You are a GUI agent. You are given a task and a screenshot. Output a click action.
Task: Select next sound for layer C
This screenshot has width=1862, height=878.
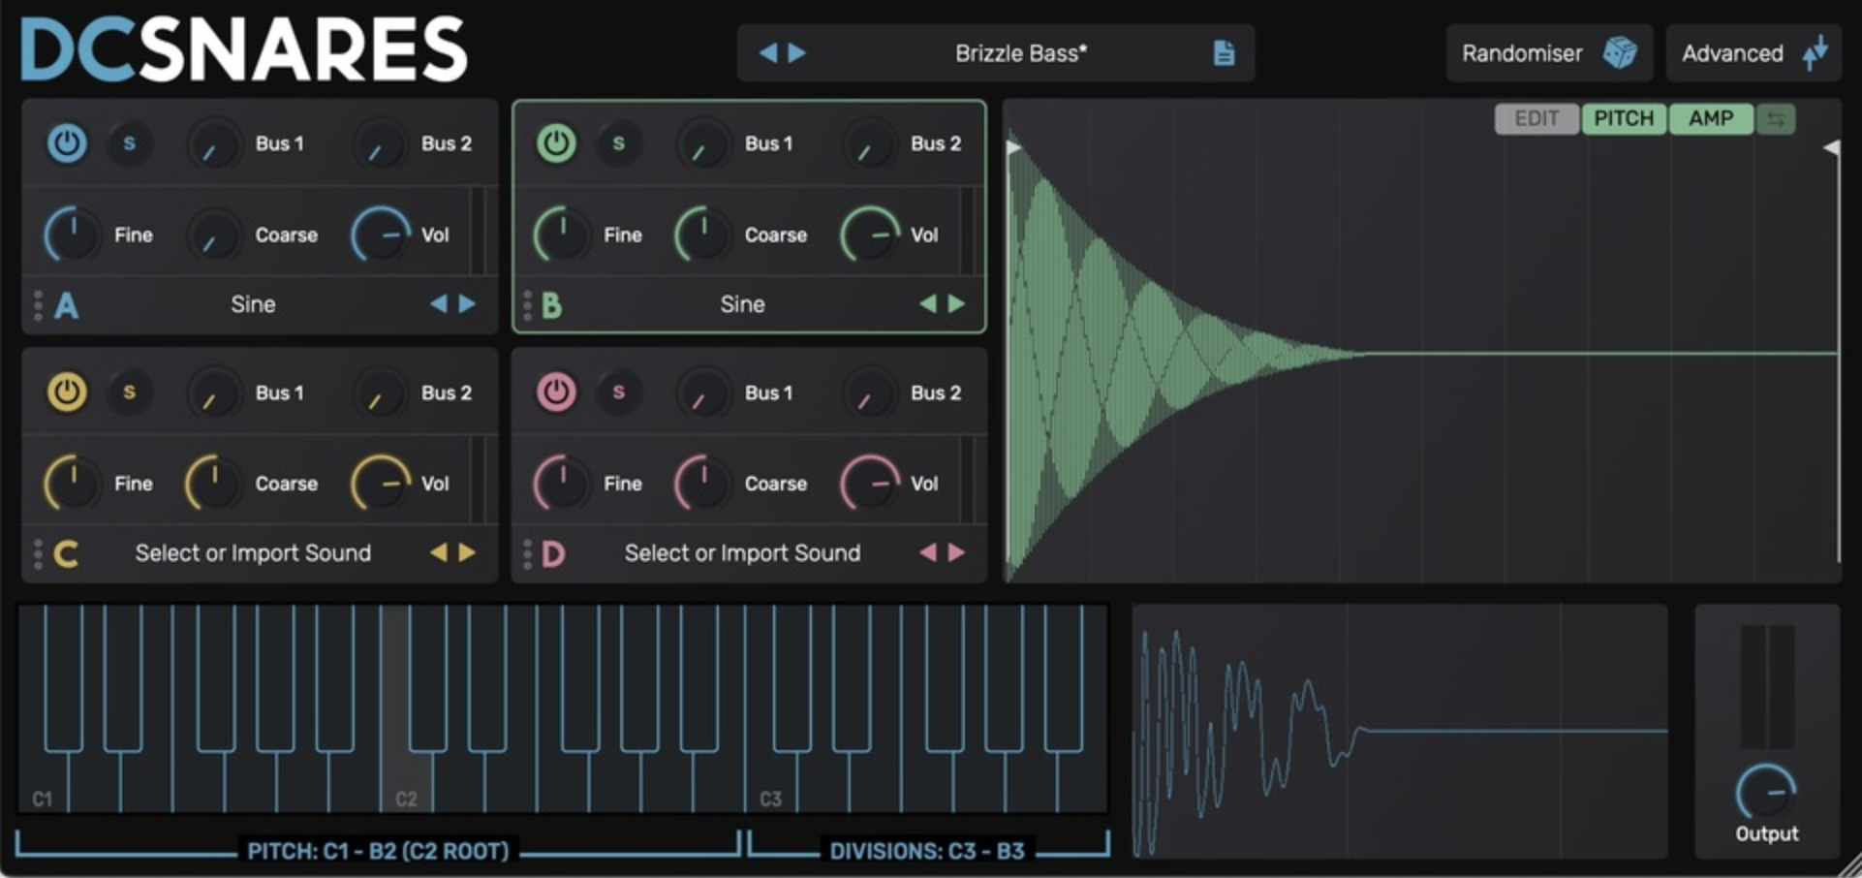(468, 552)
